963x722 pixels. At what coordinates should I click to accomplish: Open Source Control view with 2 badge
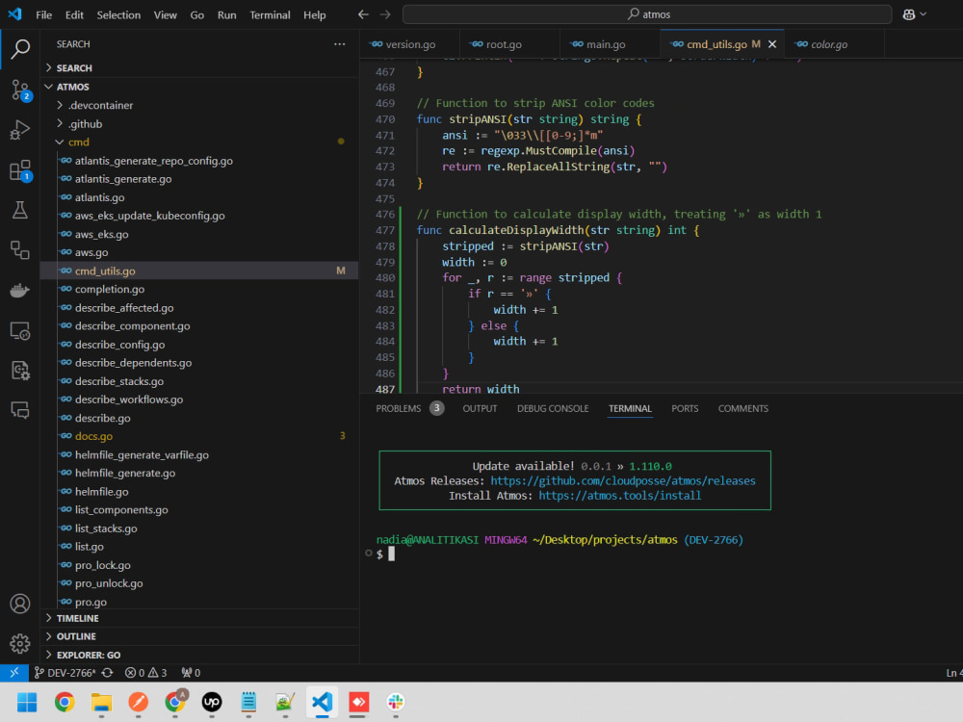19,90
